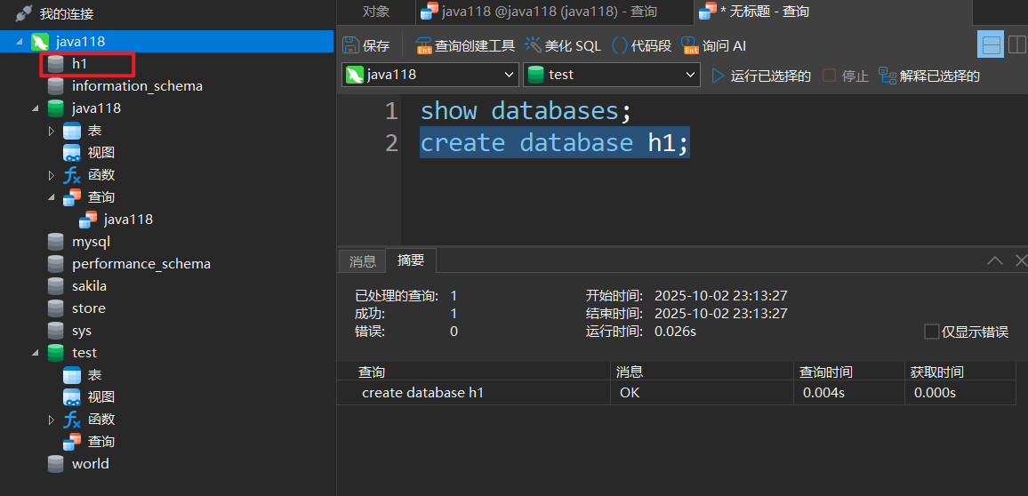1028x496 pixels.
Task: Click the Beautify SQL (美化 SQL) button
Action: point(563,45)
